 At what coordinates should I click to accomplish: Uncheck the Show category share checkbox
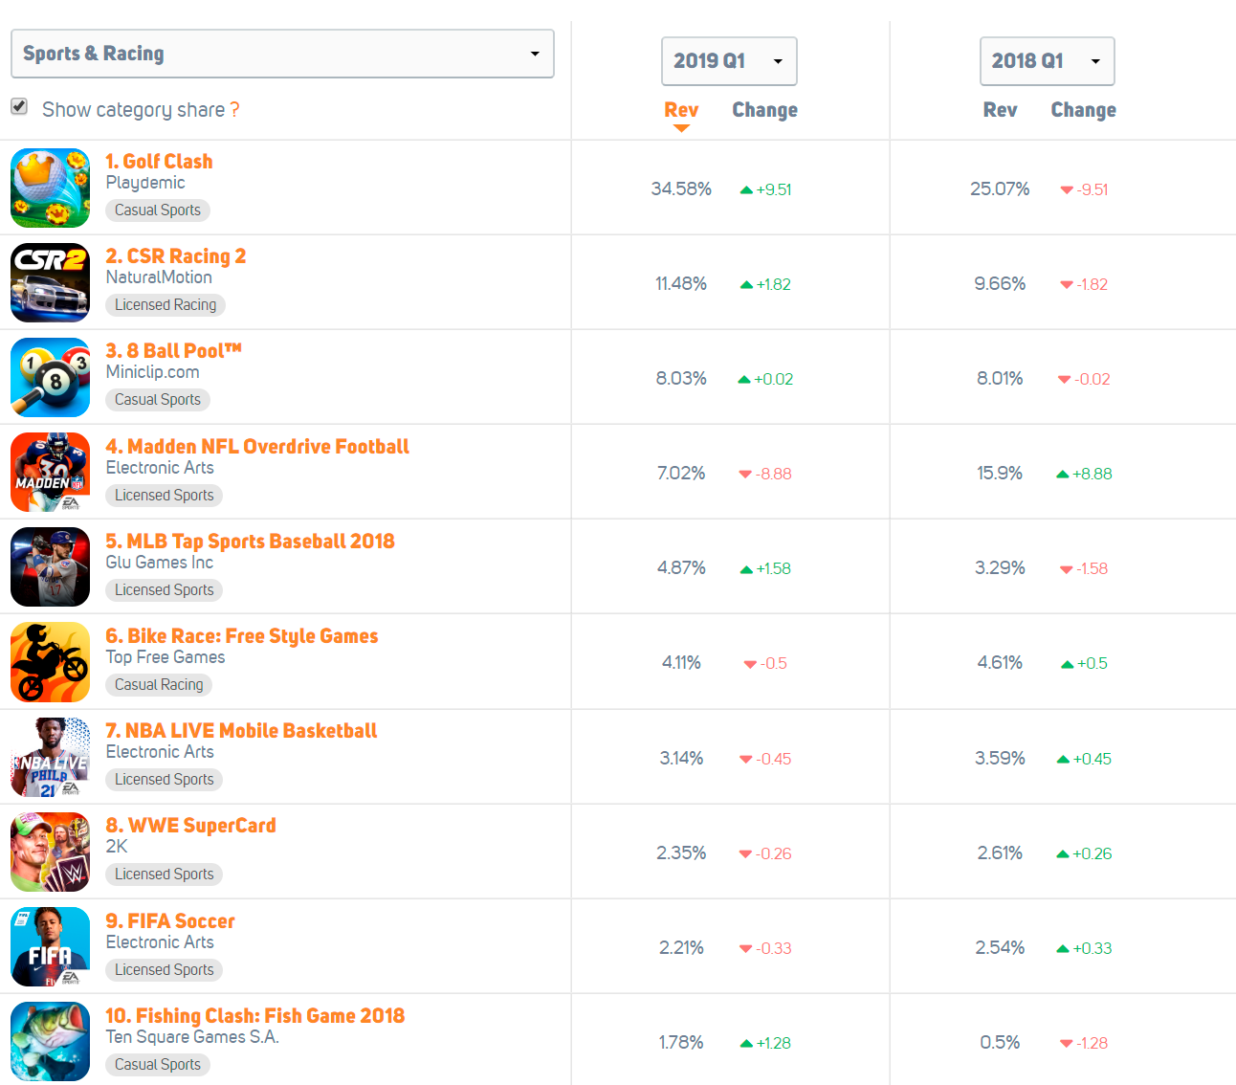(x=19, y=106)
